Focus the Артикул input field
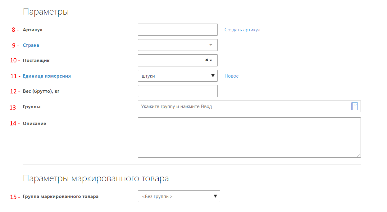Viewport: 387px width, 212px height. (178, 30)
